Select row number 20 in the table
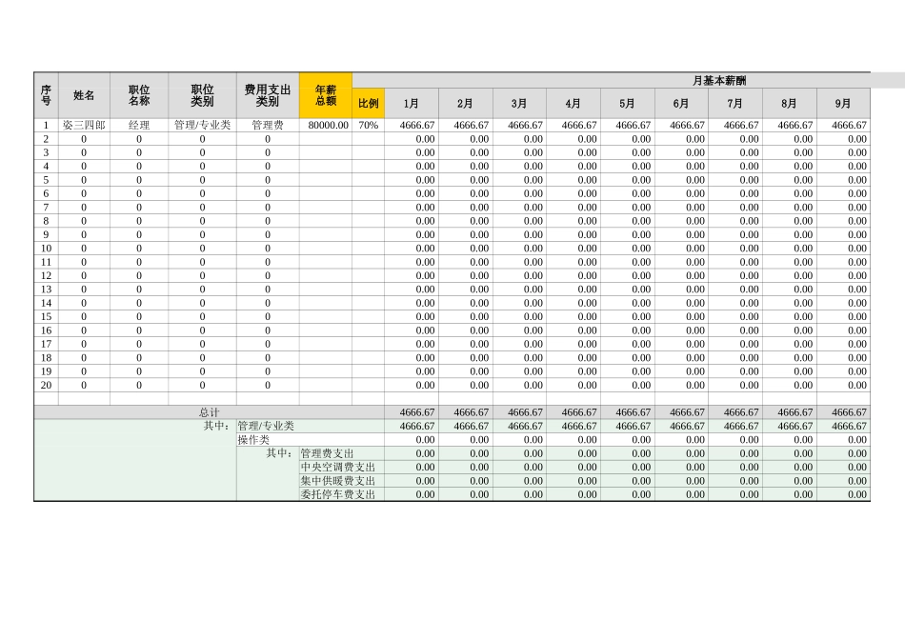 (x=44, y=385)
